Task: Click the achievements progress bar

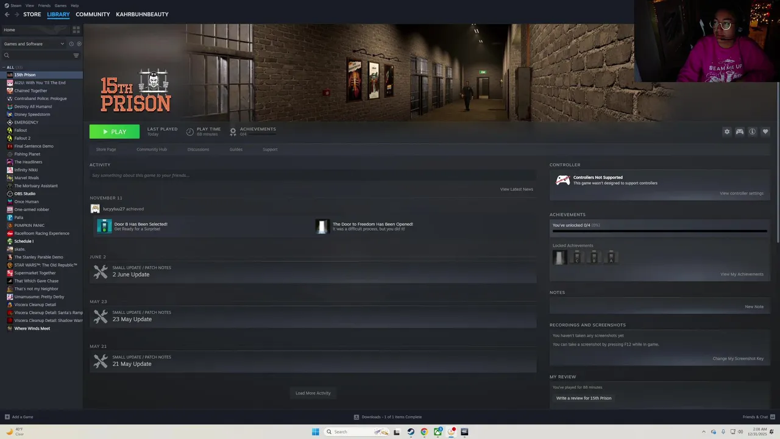Action: coord(659,232)
